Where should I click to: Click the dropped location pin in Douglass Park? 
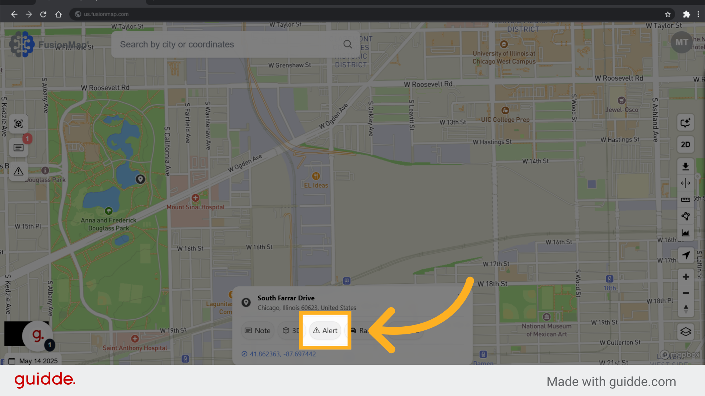(140, 179)
